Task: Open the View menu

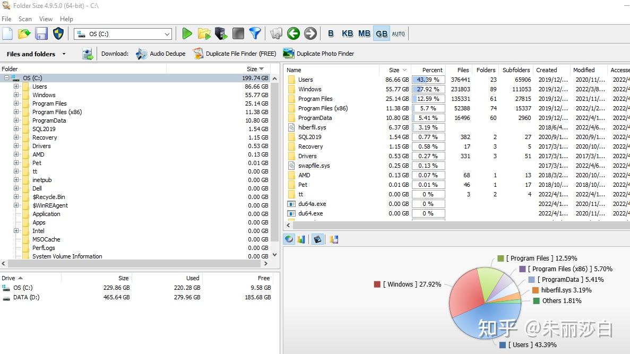Action: (46, 19)
